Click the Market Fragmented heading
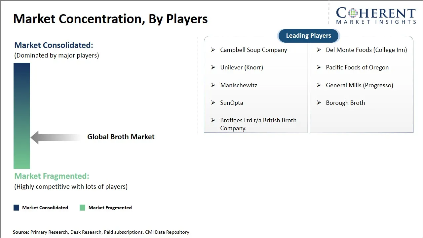 52,176
